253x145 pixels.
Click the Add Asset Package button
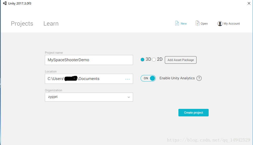click(181, 60)
